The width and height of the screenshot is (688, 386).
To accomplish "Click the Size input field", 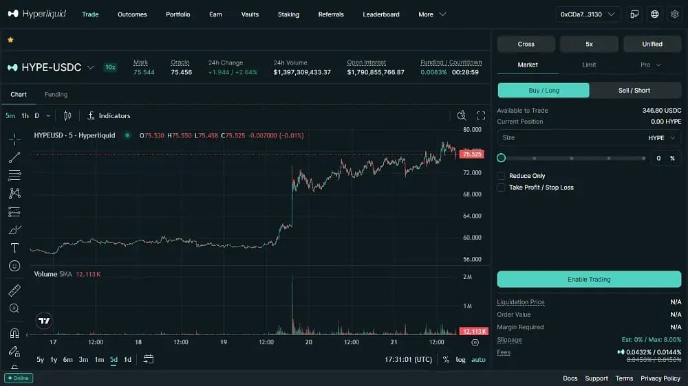I will [570, 137].
